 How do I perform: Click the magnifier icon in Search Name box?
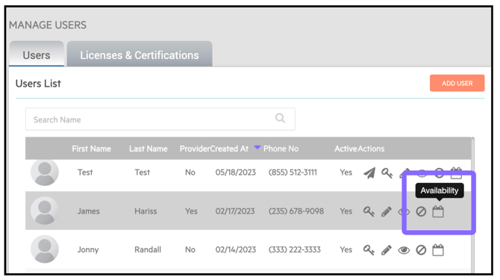point(280,118)
